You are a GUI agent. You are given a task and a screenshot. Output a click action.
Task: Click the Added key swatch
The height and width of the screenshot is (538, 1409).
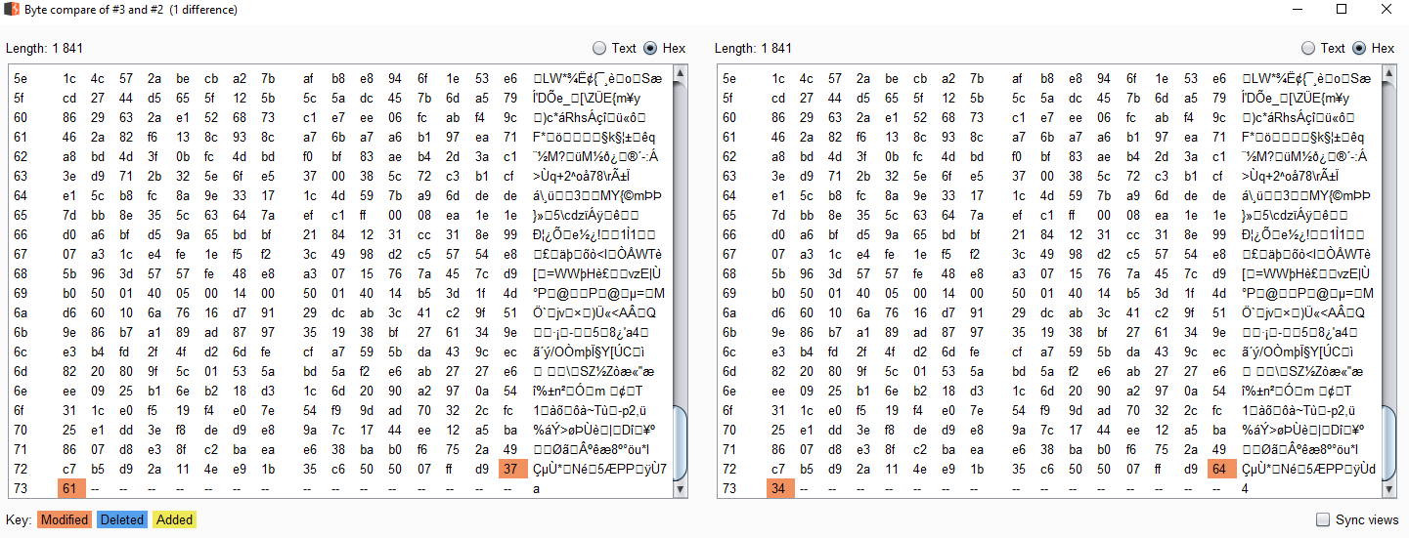click(174, 519)
